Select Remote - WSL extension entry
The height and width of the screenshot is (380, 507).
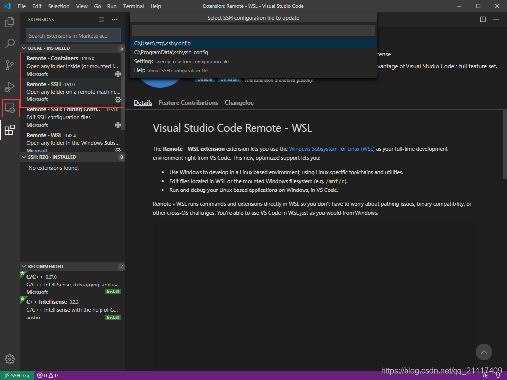click(71, 142)
